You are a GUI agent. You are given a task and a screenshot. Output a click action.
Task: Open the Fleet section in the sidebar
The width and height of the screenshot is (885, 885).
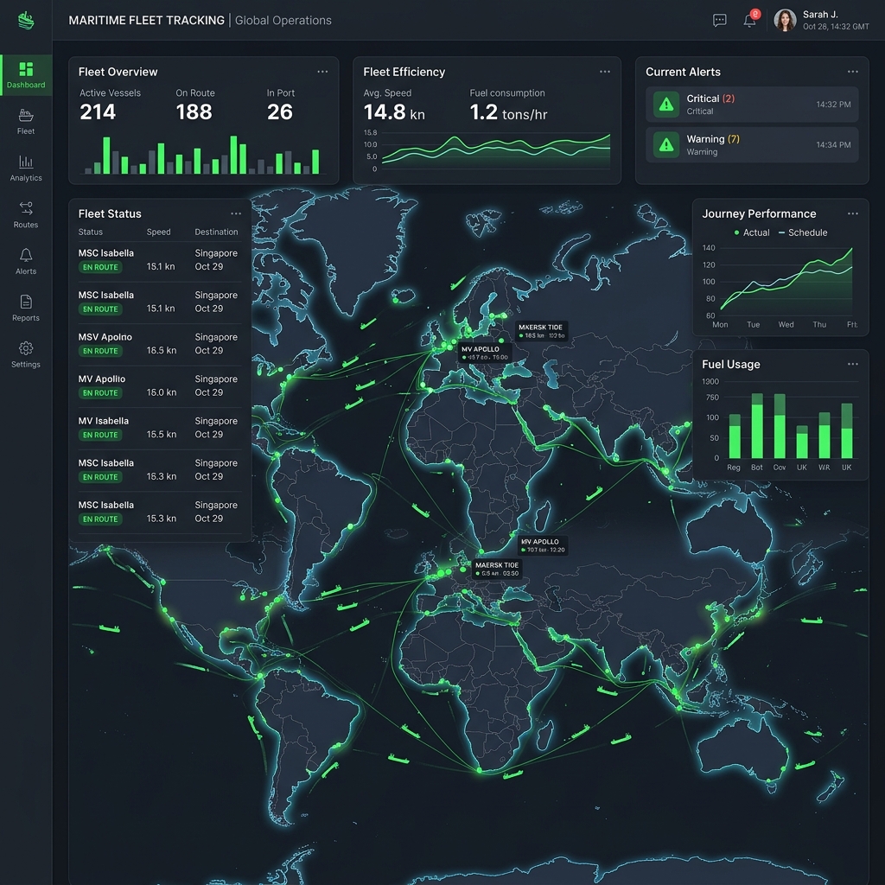pos(25,121)
